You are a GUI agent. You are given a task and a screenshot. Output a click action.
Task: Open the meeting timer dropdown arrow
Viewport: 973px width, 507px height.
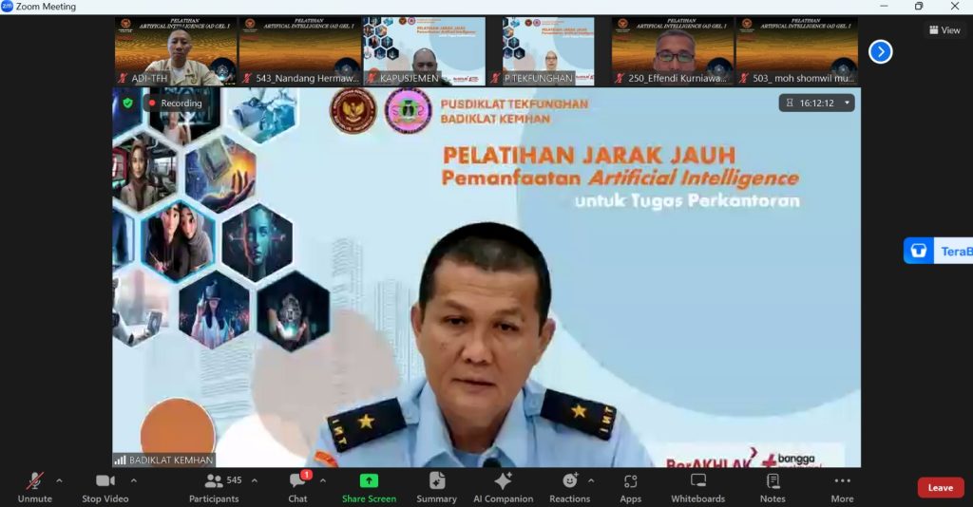[x=847, y=103]
